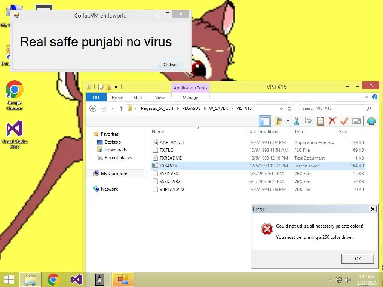The width and height of the screenshot is (383, 287).
Task: Click the quick access New Folder icon
Action: 109,87
